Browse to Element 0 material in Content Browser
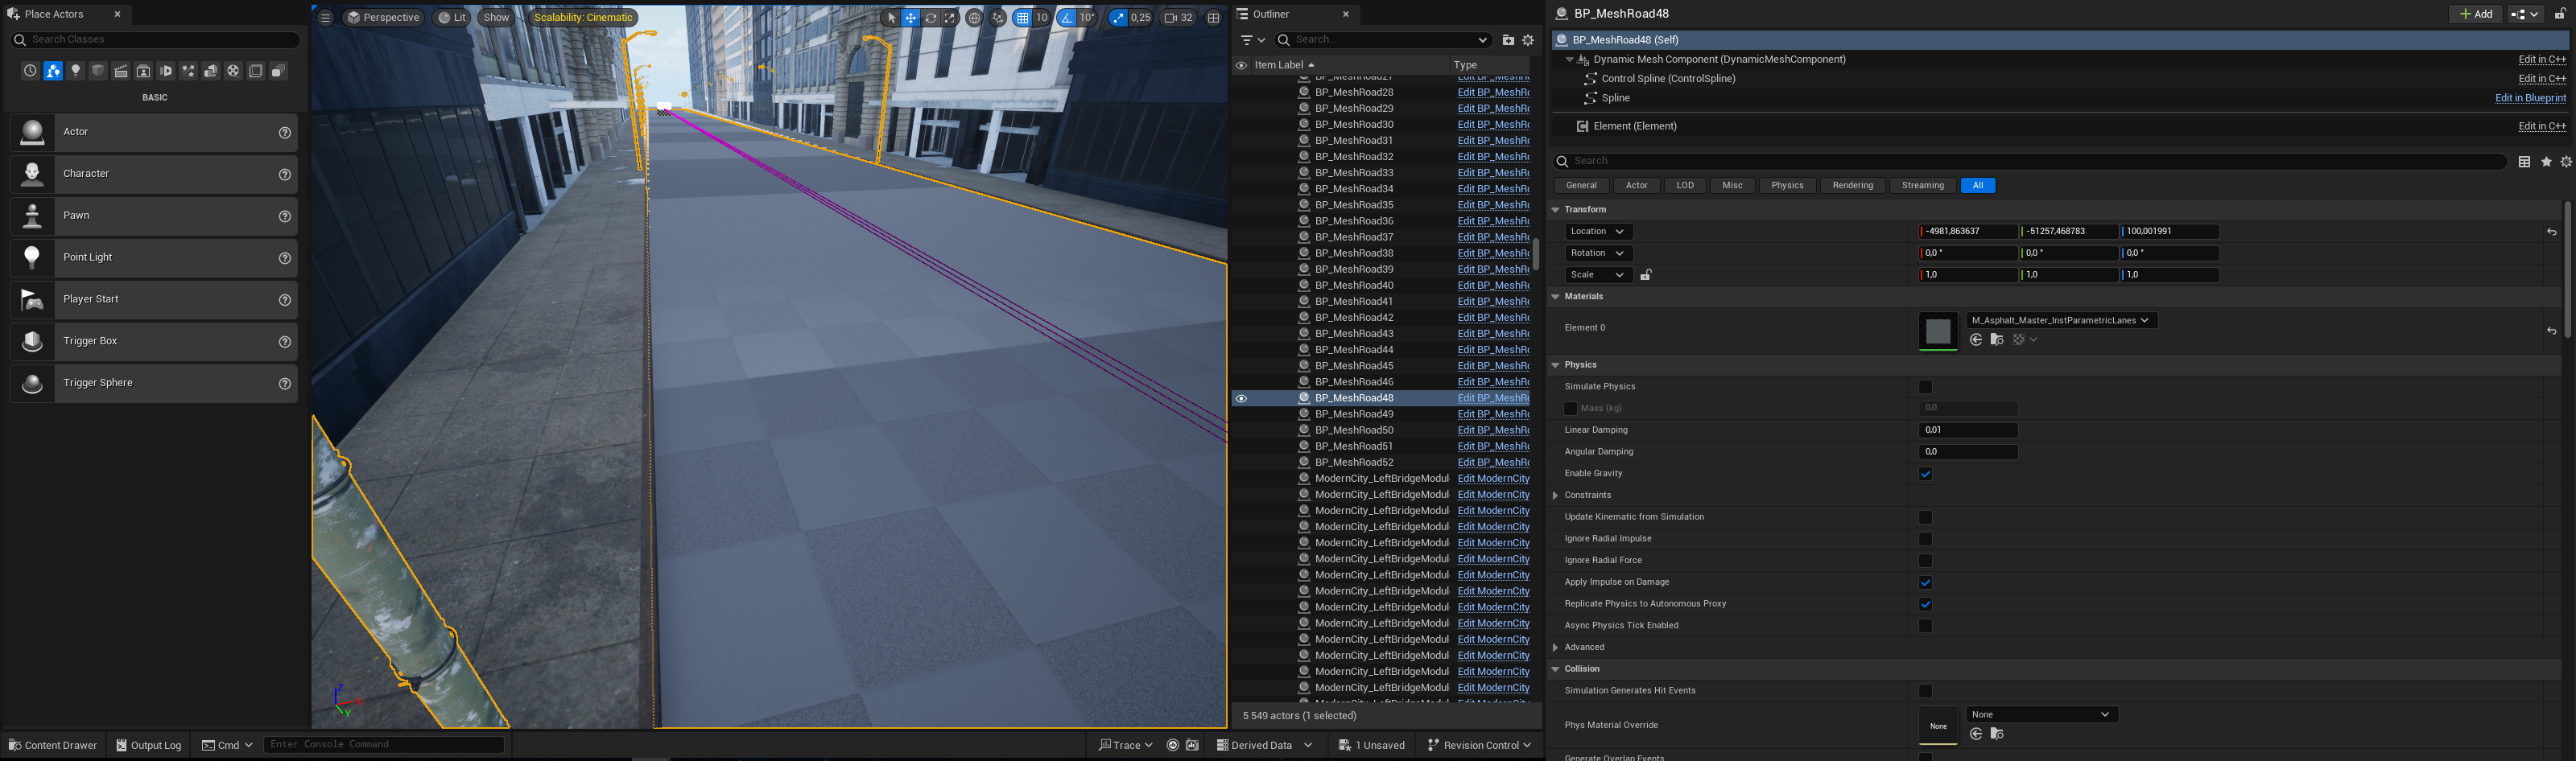The height and width of the screenshot is (761, 2576). (x=1997, y=339)
